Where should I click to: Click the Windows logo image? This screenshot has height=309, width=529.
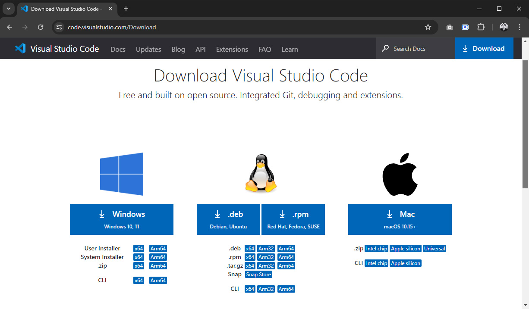click(122, 174)
